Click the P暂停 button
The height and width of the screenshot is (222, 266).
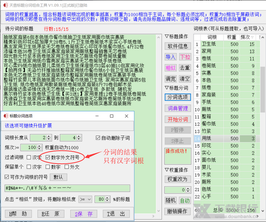tap(178, 130)
